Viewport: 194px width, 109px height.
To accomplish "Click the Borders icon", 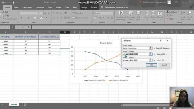I will [x=35, y=18].
